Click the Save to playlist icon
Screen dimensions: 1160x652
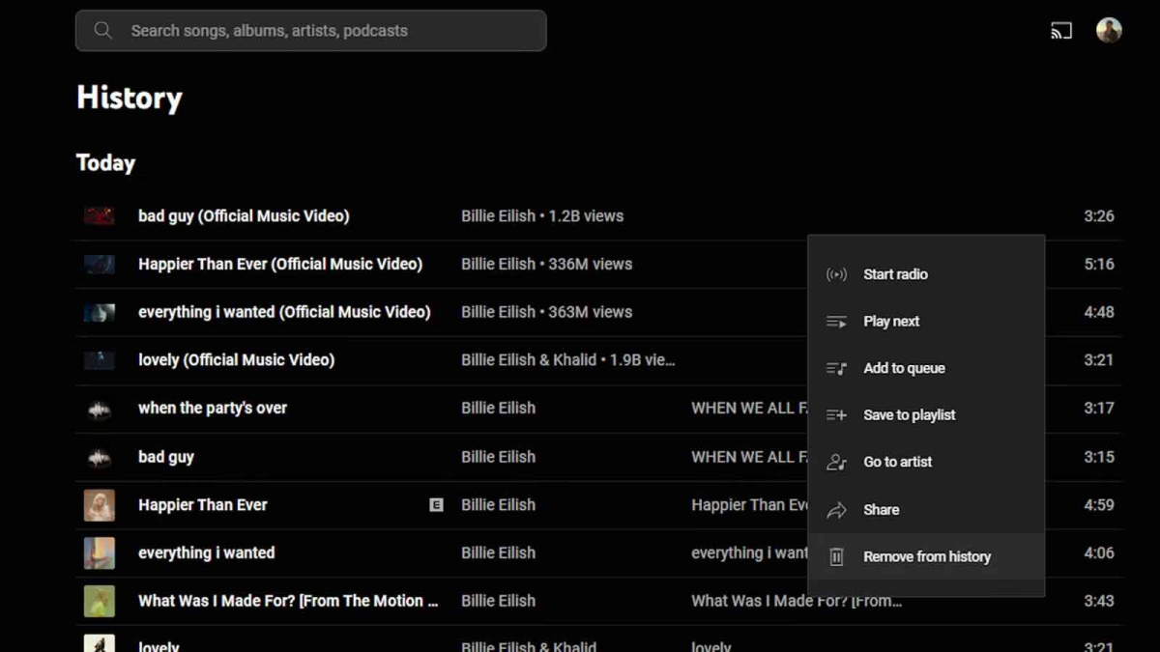(x=836, y=415)
